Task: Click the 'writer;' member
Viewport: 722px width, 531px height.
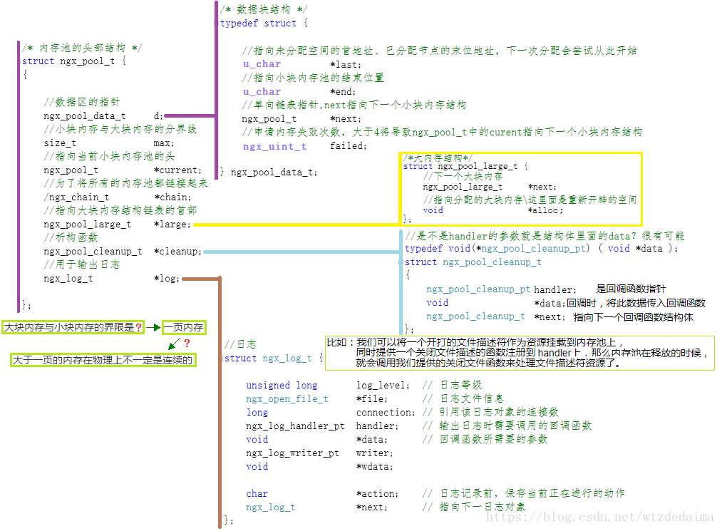Action: (x=374, y=453)
